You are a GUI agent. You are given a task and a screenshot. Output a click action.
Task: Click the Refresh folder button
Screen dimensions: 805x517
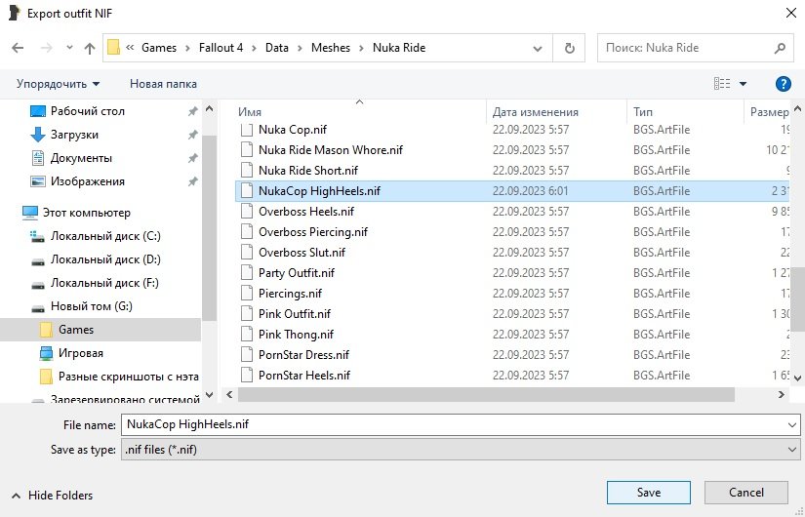pyautogui.click(x=569, y=48)
